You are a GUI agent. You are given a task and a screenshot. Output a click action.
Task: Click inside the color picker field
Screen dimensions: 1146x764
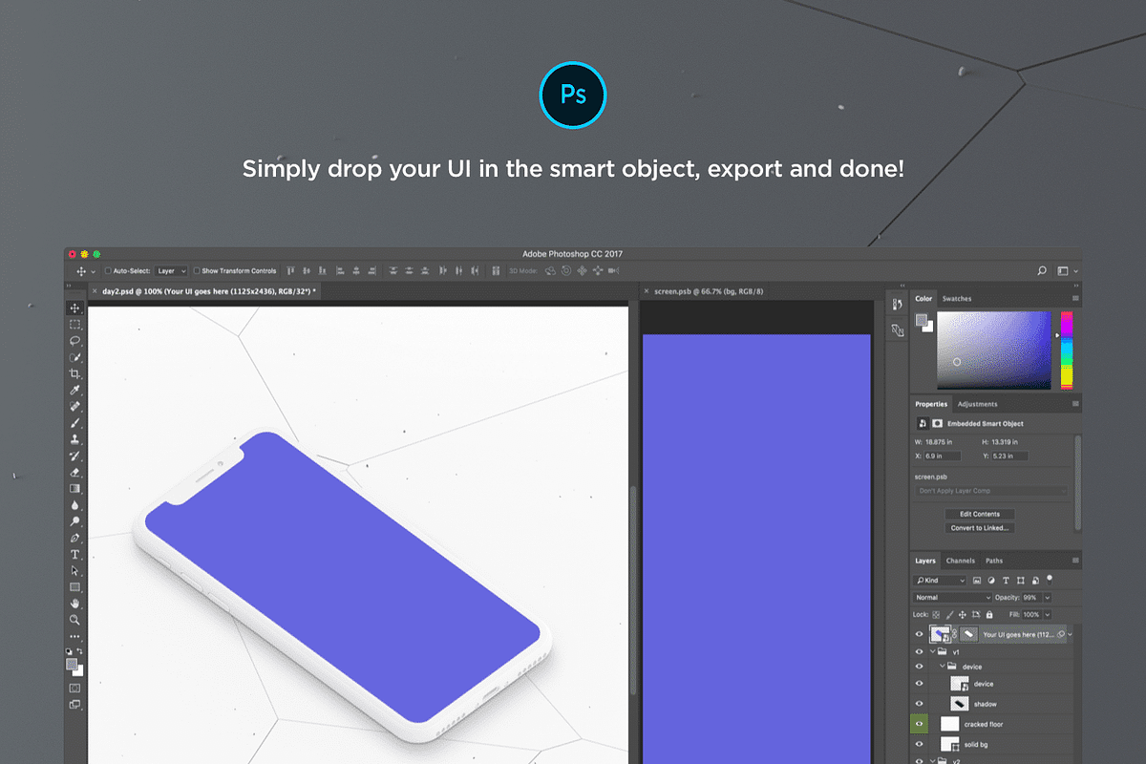point(994,350)
